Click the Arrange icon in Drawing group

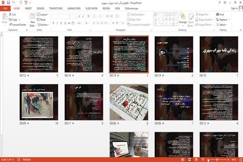pyautogui.click(x=183, y=16)
